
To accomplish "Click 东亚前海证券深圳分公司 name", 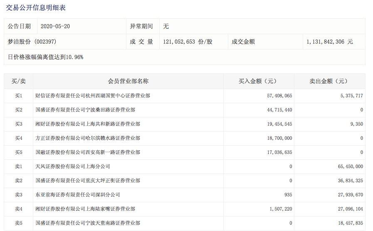I will pyautogui.click(x=78, y=195).
